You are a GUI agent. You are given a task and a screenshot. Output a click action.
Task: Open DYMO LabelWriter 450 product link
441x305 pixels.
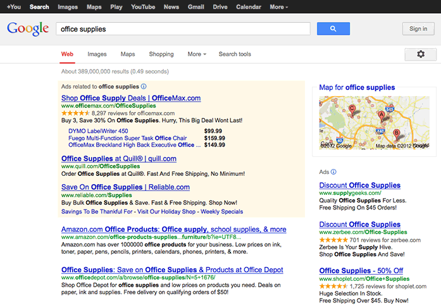98,131
